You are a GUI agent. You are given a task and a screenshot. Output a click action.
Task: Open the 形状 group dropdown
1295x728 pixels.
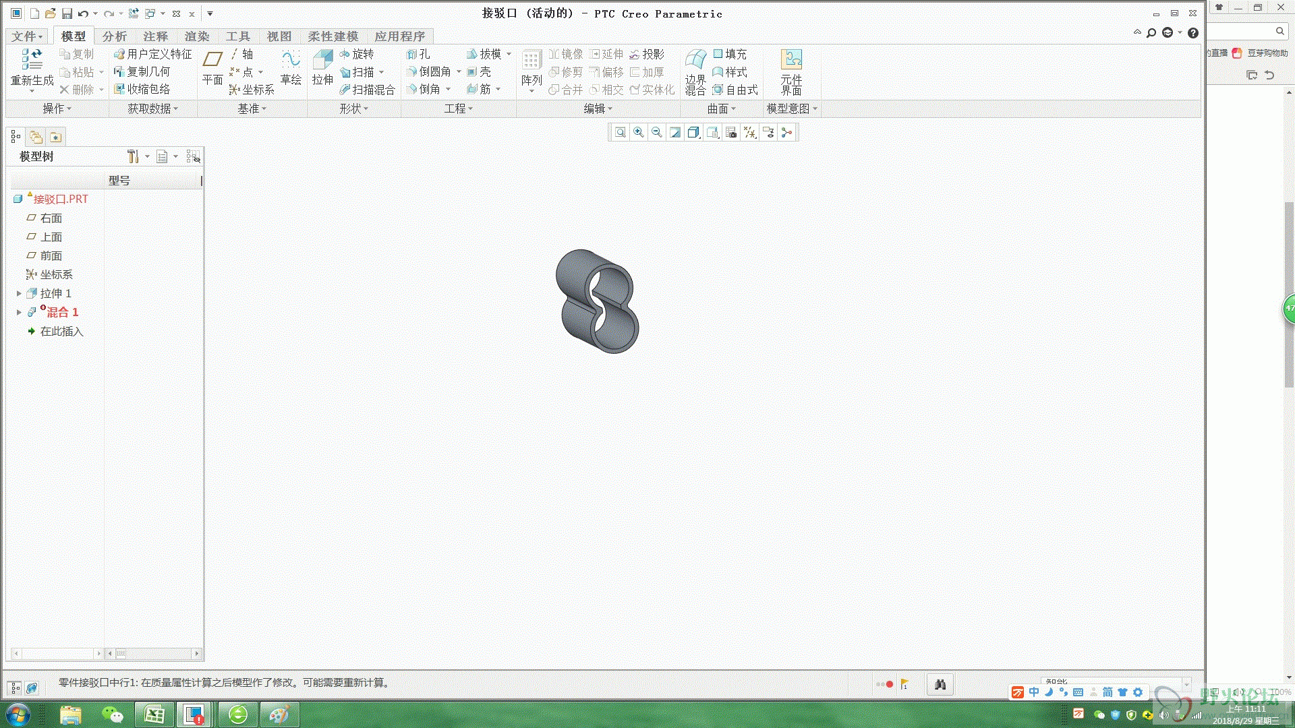tap(354, 109)
